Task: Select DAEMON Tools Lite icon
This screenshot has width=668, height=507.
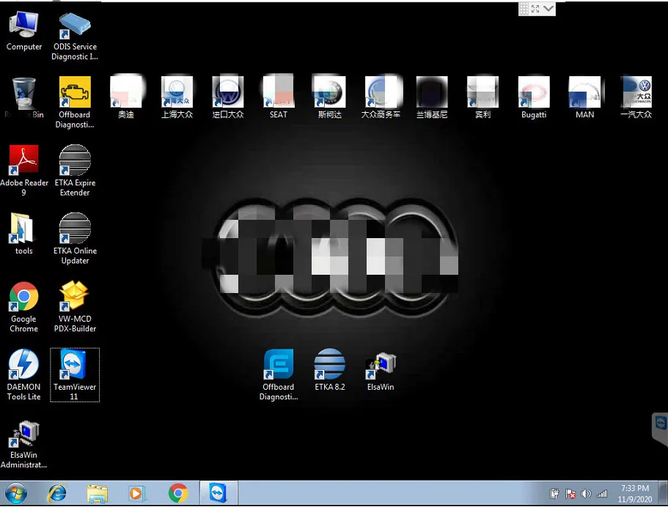Action: coord(24,374)
